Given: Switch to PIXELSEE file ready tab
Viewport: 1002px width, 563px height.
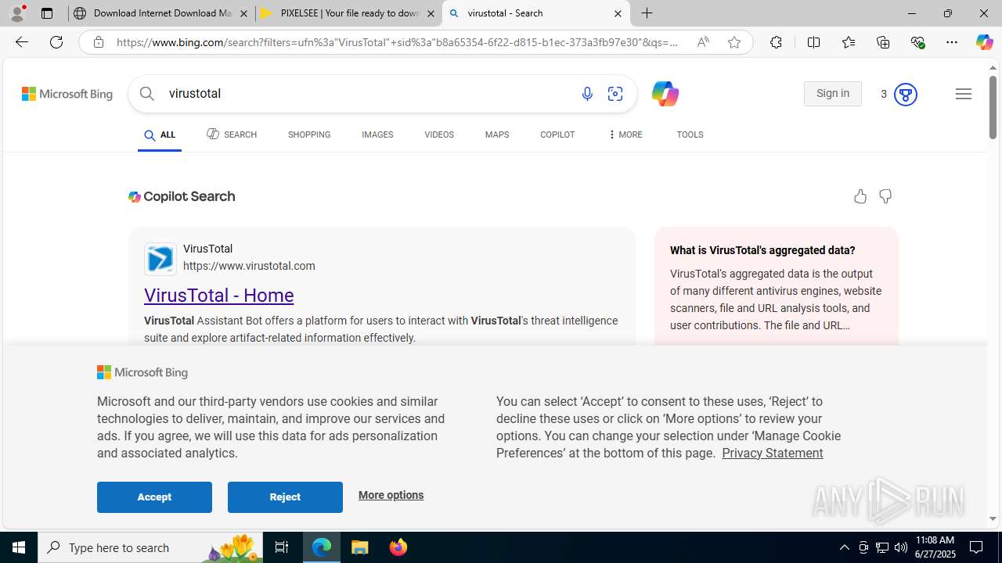Looking at the screenshot, I should click(x=349, y=13).
